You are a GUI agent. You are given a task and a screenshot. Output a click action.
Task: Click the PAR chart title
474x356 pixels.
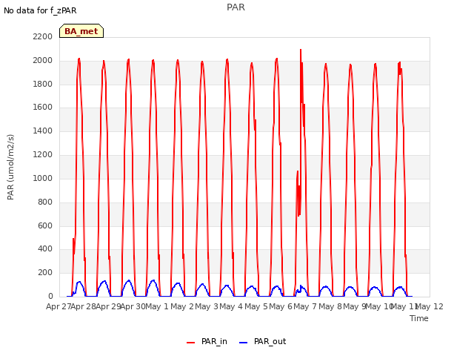pyautogui.click(x=236, y=7)
